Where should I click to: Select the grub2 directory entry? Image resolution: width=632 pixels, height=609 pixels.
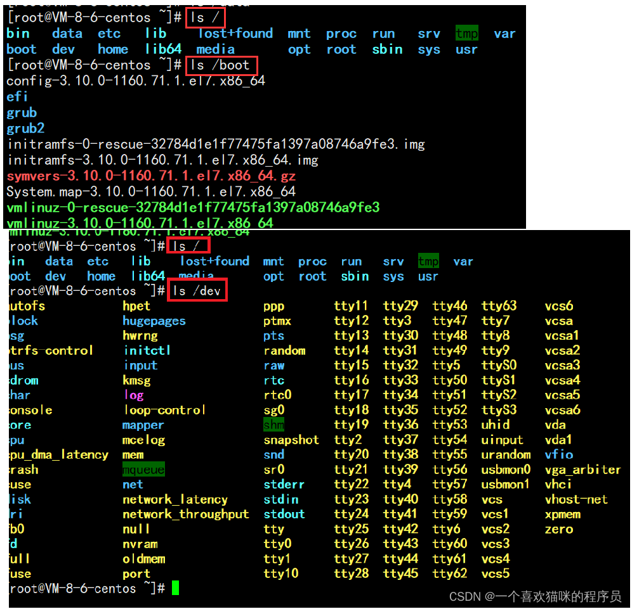(x=25, y=128)
